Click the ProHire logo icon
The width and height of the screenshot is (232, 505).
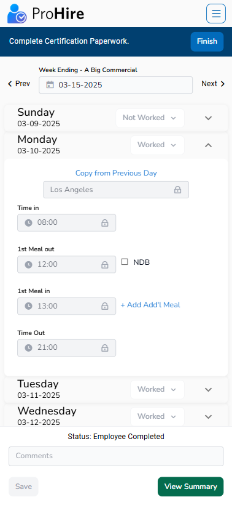point(17,14)
